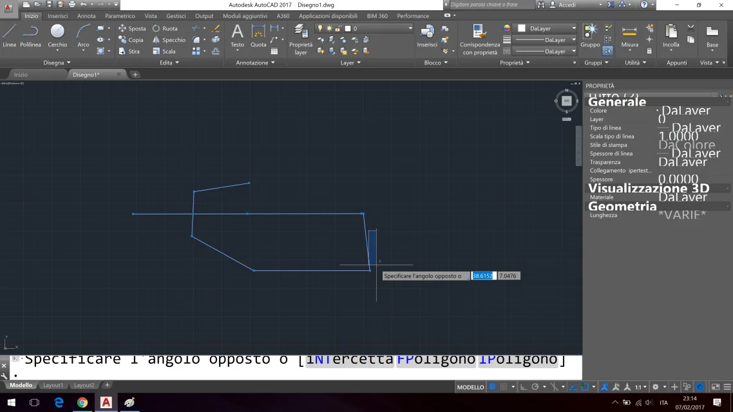The width and height of the screenshot is (733, 412).
Task: Click the erase tool icon in Edita
Action: [216, 28]
